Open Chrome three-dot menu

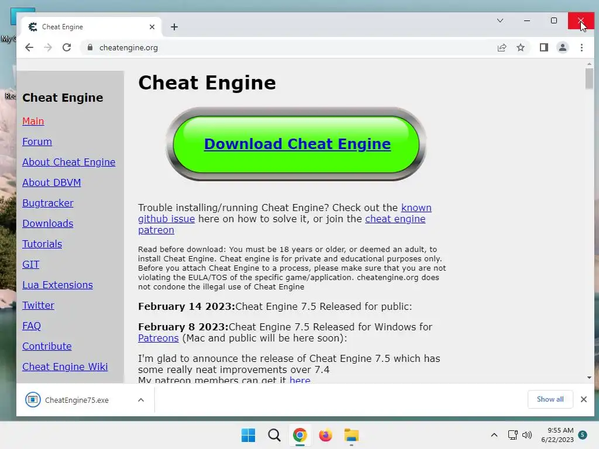(581, 47)
